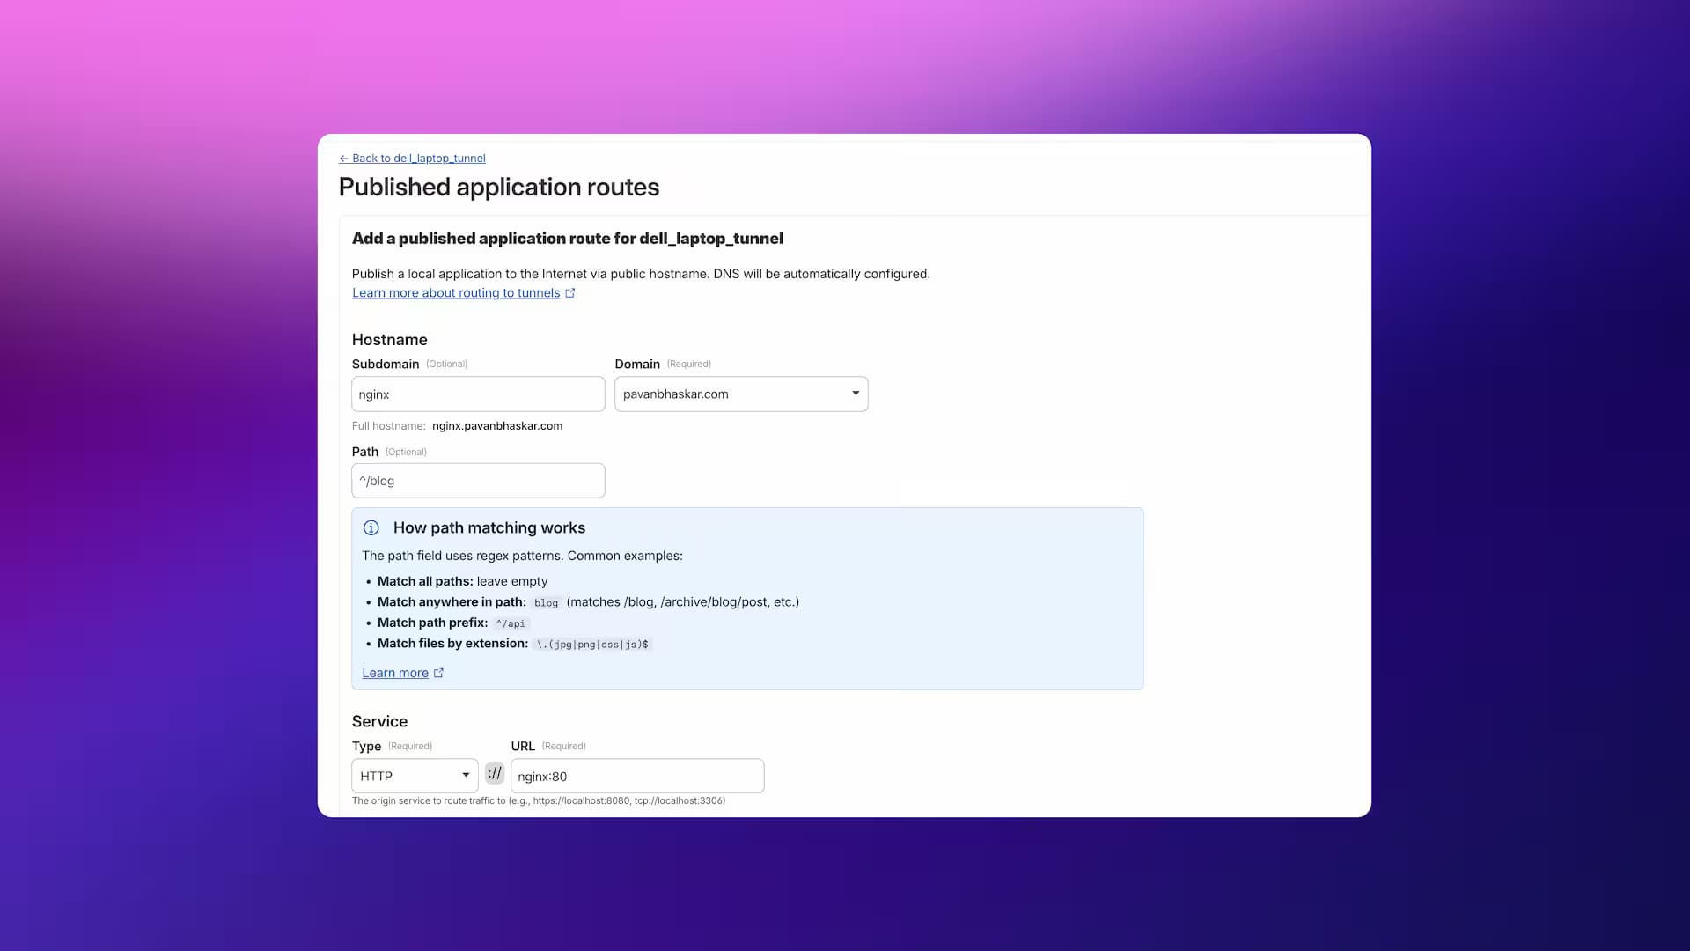
Task: Expand the Type dropdown showing HTTP
Action: pyautogui.click(x=407, y=776)
